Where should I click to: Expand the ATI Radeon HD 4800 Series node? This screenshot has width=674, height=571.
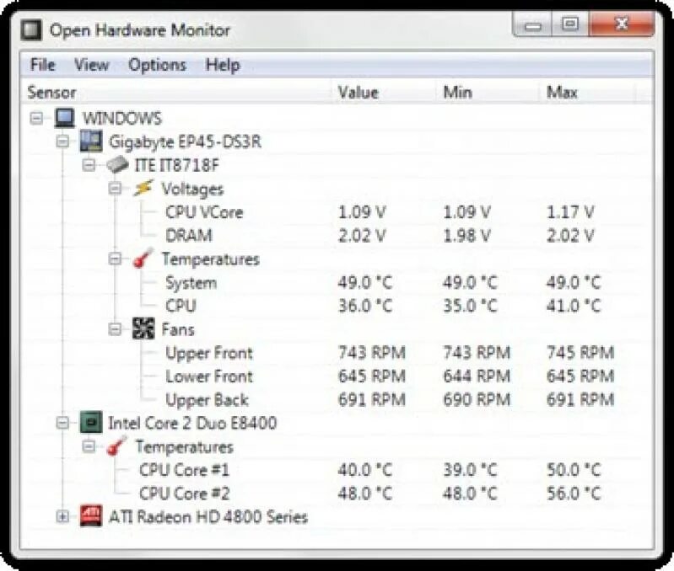point(62,516)
